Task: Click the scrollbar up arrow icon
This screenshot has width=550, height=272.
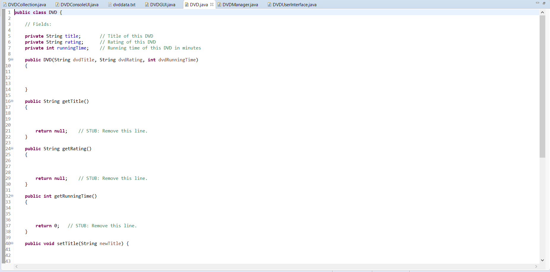Action: [543, 12]
